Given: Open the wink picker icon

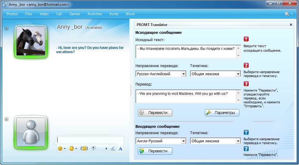Looking at the screenshot, I should coord(71,148).
